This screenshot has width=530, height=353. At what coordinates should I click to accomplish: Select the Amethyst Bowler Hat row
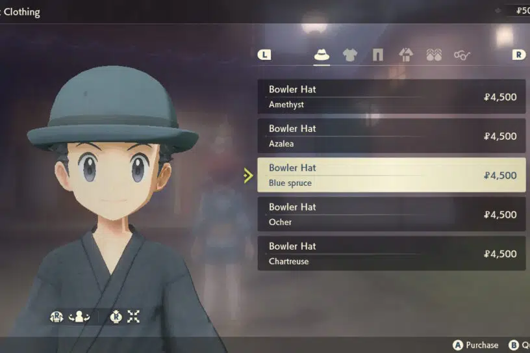[392, 96]
